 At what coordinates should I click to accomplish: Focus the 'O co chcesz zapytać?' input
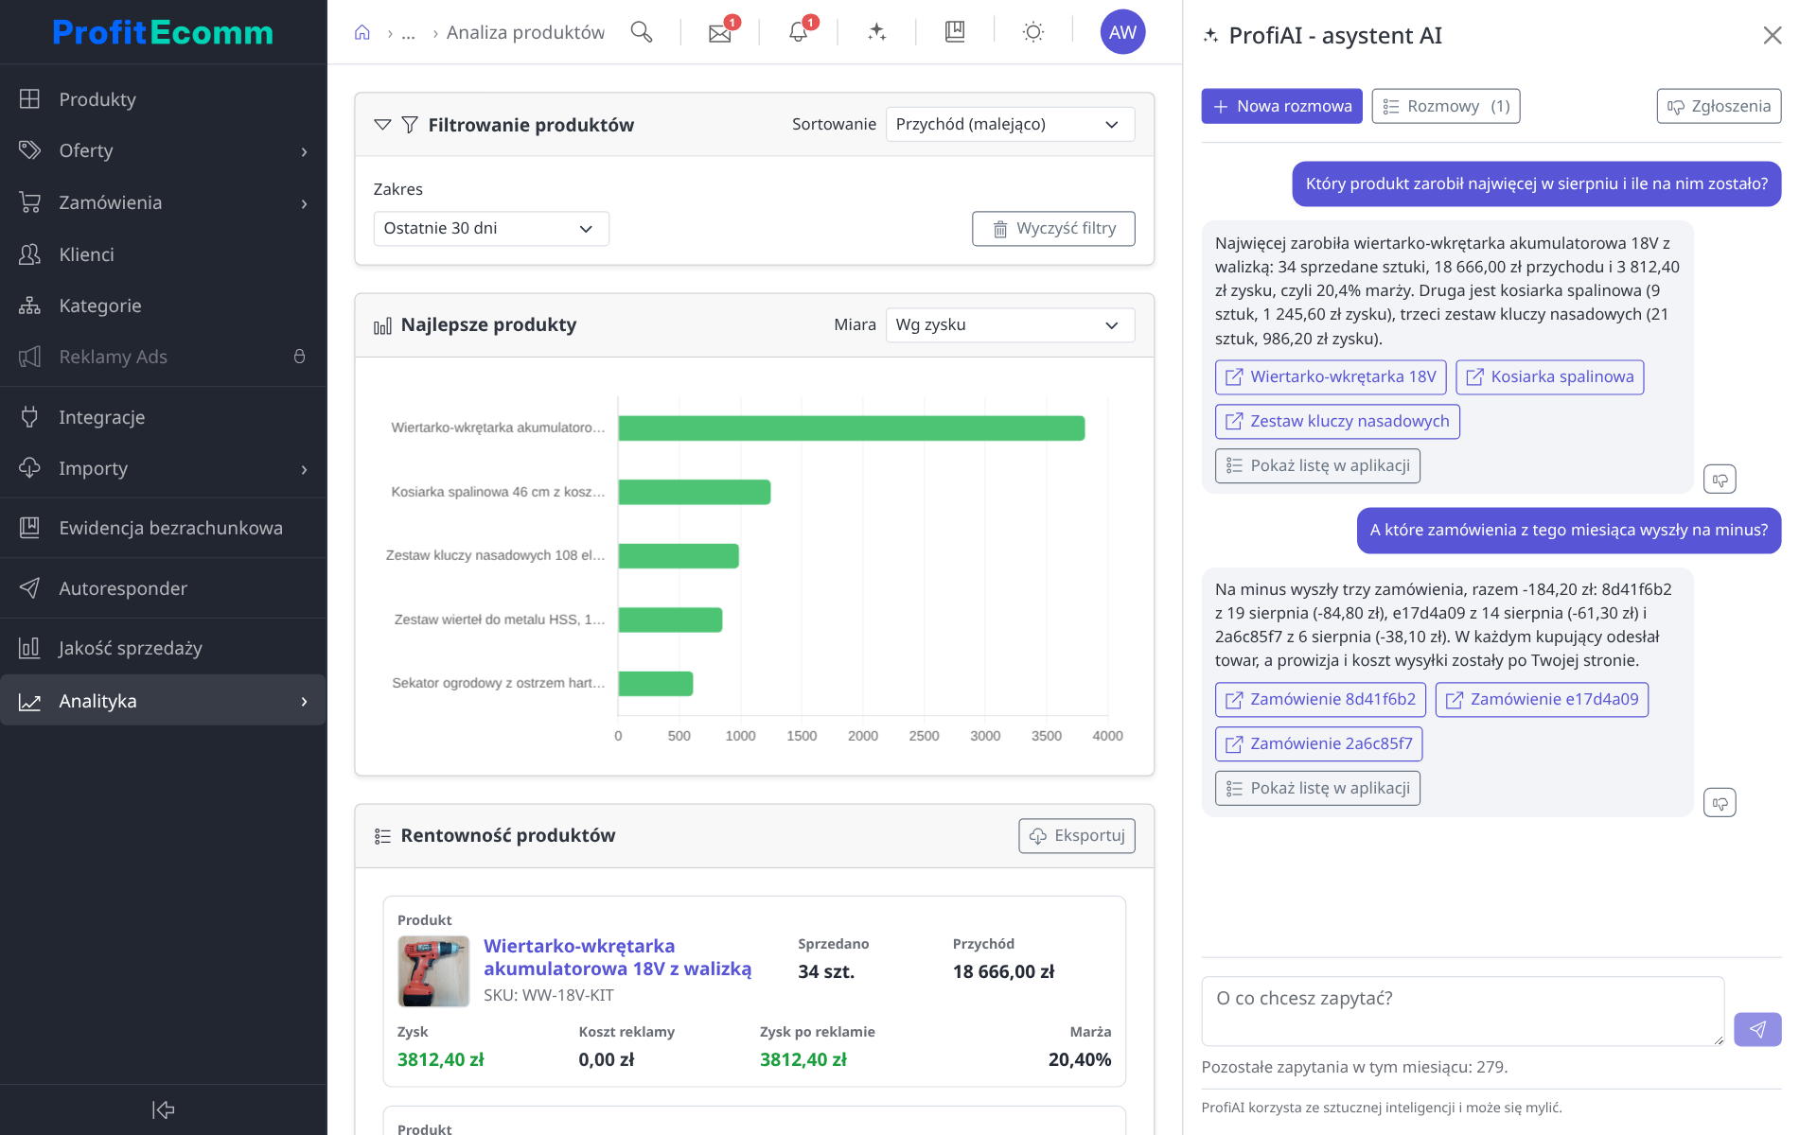1462,1011
